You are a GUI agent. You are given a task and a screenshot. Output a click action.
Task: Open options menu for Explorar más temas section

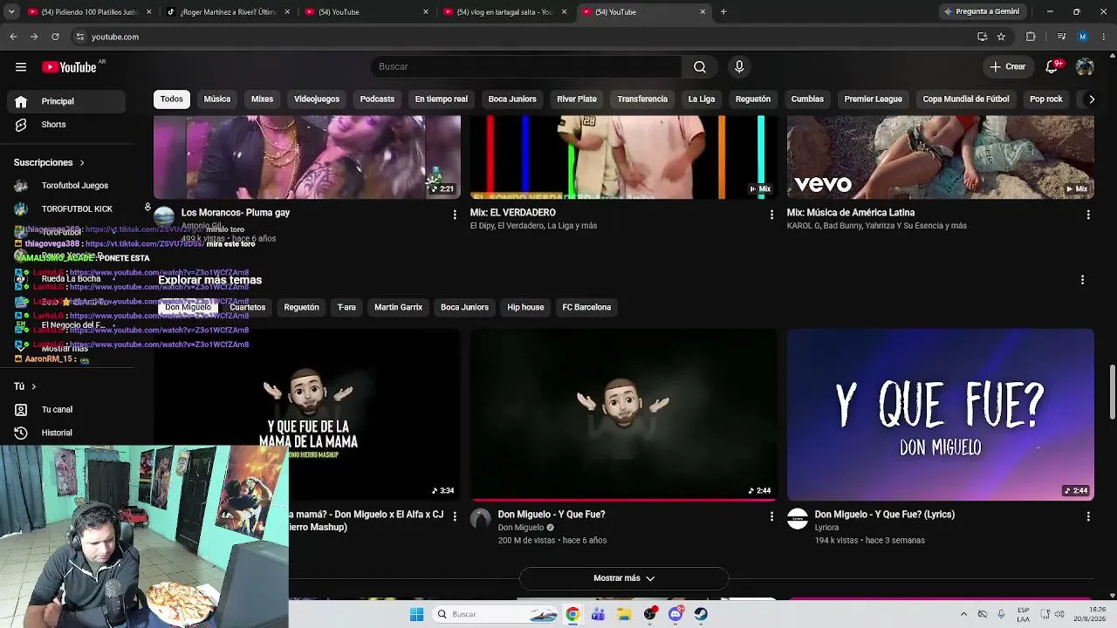[1082, 280]
